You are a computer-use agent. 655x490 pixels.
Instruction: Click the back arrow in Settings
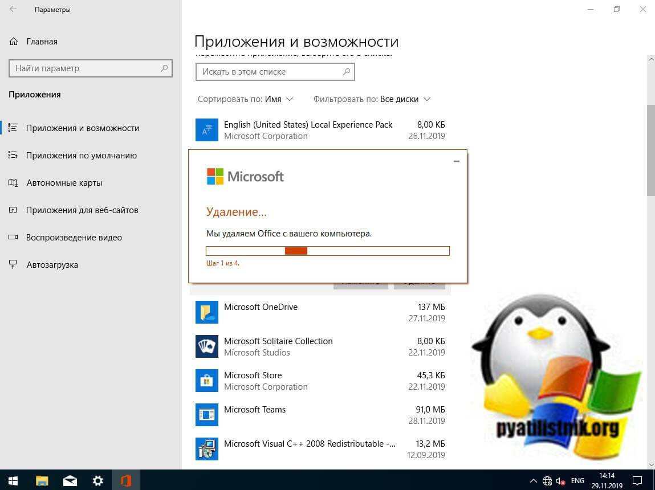click(13, 9)
